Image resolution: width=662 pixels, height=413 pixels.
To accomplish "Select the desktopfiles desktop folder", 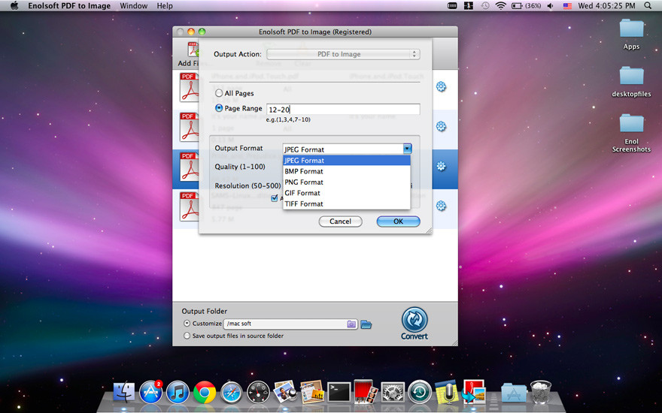I will tap(632, 75).
